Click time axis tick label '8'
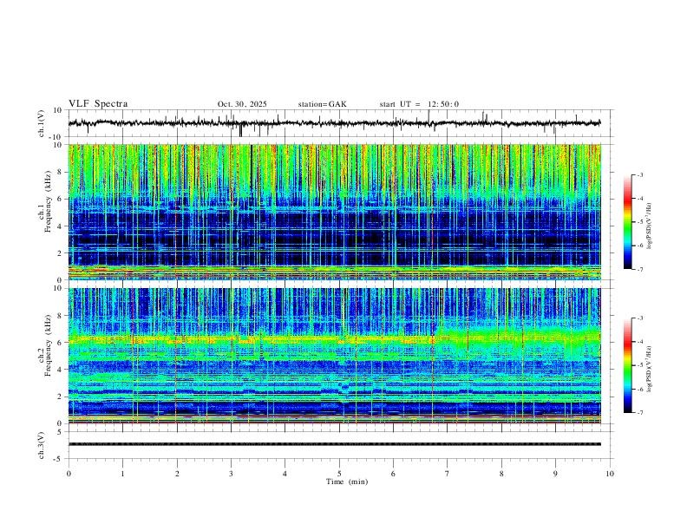Viewport: 687px width, 531px height. tap(501, 474)
